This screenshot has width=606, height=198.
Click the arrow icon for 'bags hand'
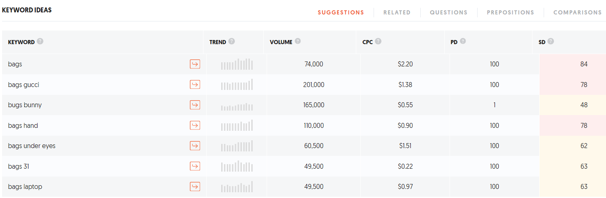point(195,125)
